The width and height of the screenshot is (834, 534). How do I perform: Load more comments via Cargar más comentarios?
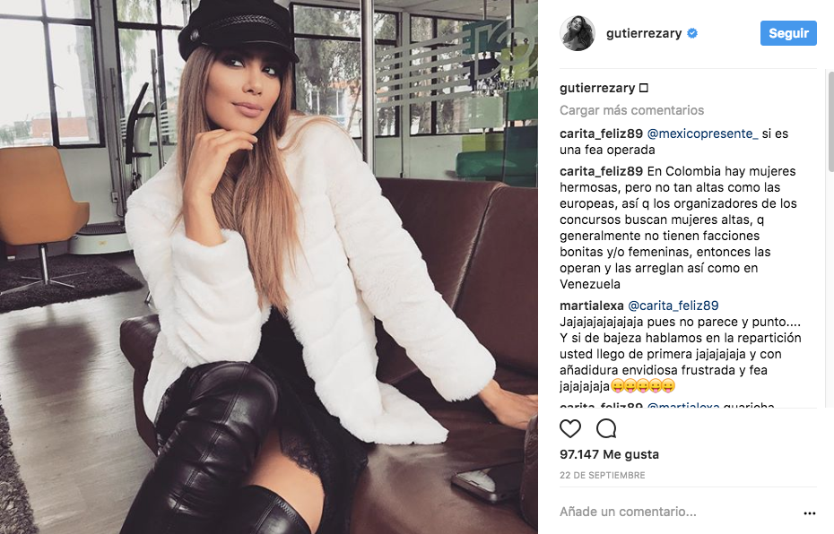[x=631, y=110]
